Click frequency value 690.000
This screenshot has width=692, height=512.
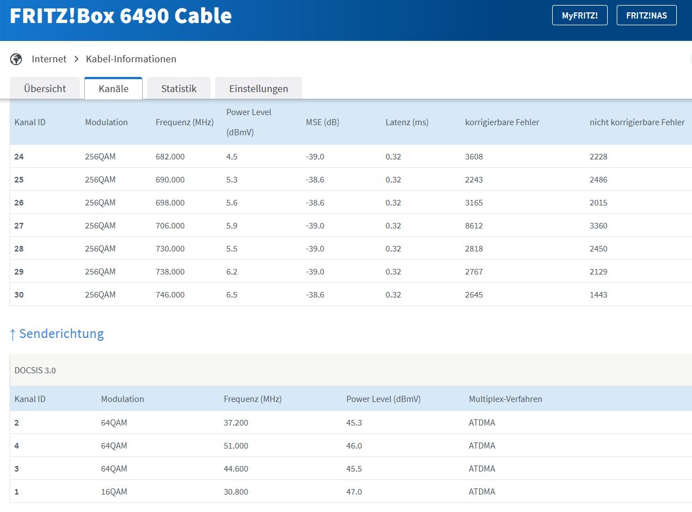[170, 180]
